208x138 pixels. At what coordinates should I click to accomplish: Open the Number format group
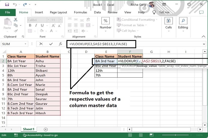106,24
